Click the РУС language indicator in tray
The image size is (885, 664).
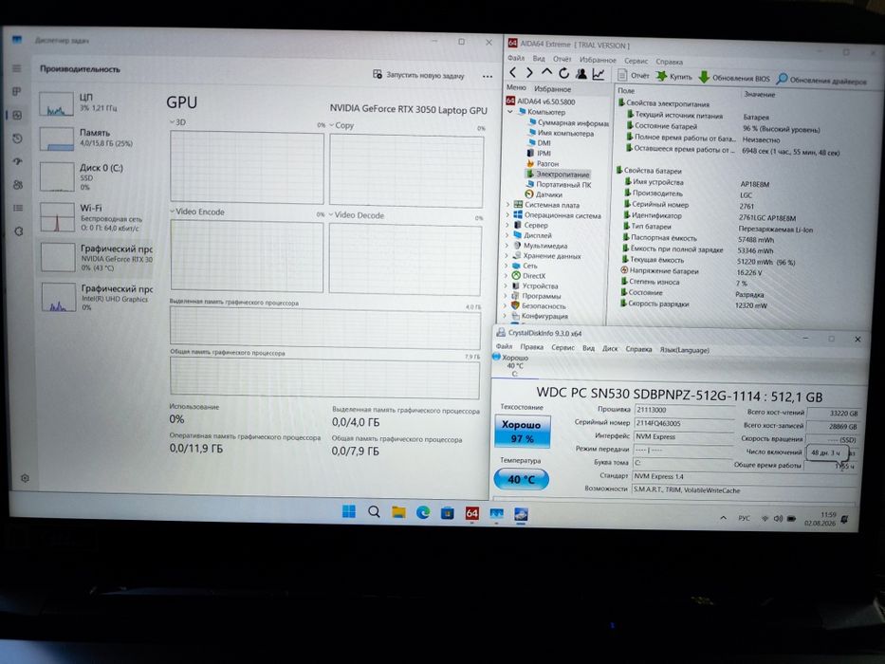(744, 518)
